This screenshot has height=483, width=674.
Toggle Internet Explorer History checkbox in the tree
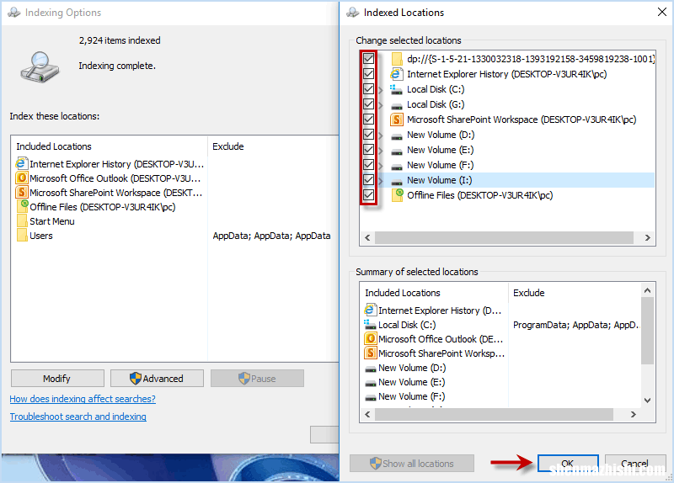pos(368,74)
